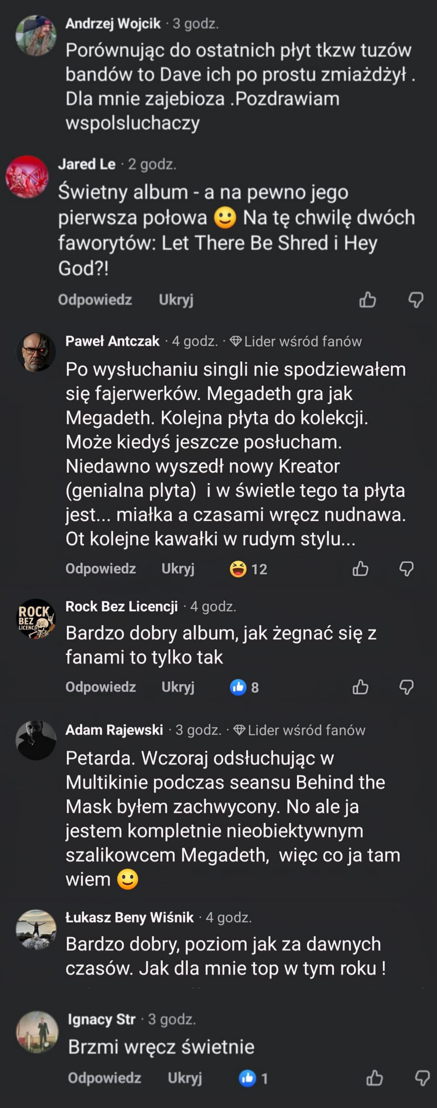Hide Rock Bez Licencji's comment via Ukryj
437x1108 pixels.
point(178,687)
